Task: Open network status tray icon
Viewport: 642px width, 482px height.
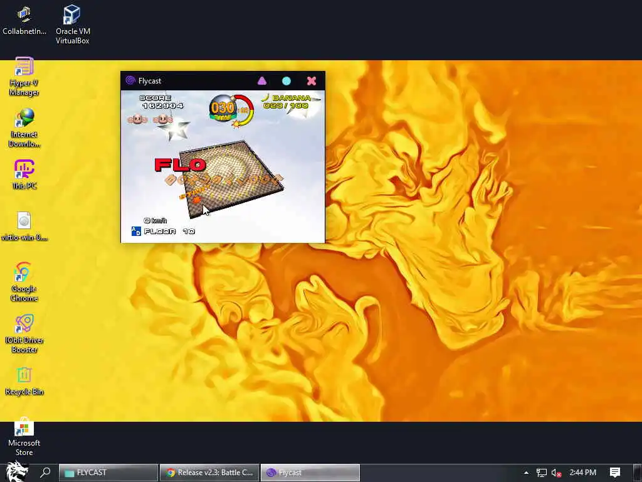Action: (x=541, y=473)
